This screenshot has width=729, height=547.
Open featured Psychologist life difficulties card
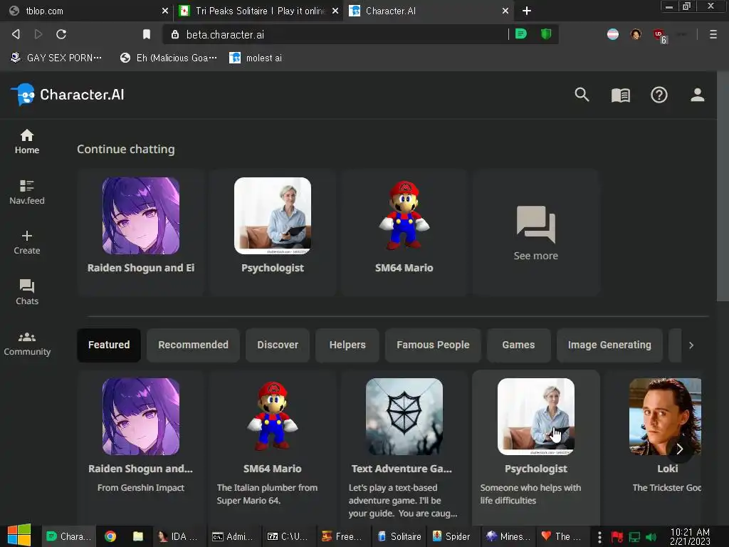(535, 447)
